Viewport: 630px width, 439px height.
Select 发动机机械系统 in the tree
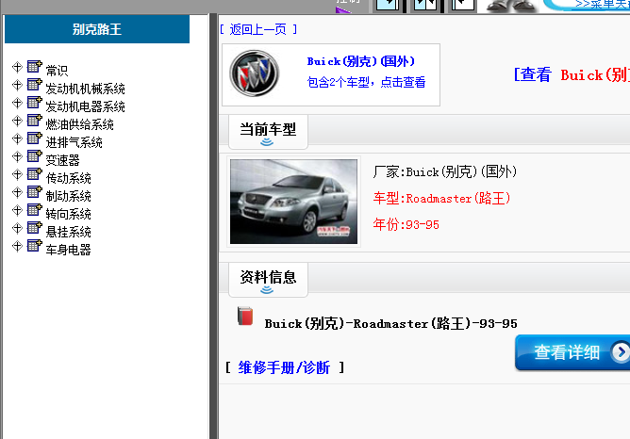click(x=85, y=89)
